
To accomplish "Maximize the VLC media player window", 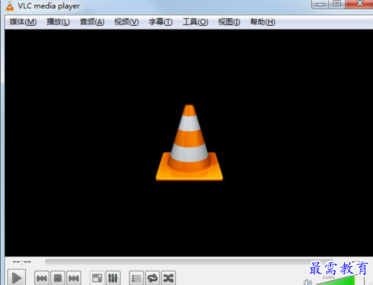I will [x=337, y=4].
